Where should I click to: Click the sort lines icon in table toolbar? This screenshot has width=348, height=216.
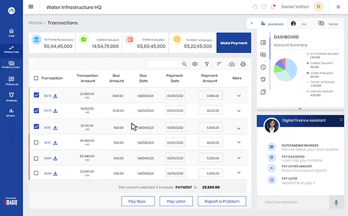coord(219,64)
